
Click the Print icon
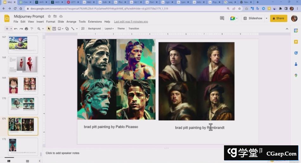coord(26,29)
